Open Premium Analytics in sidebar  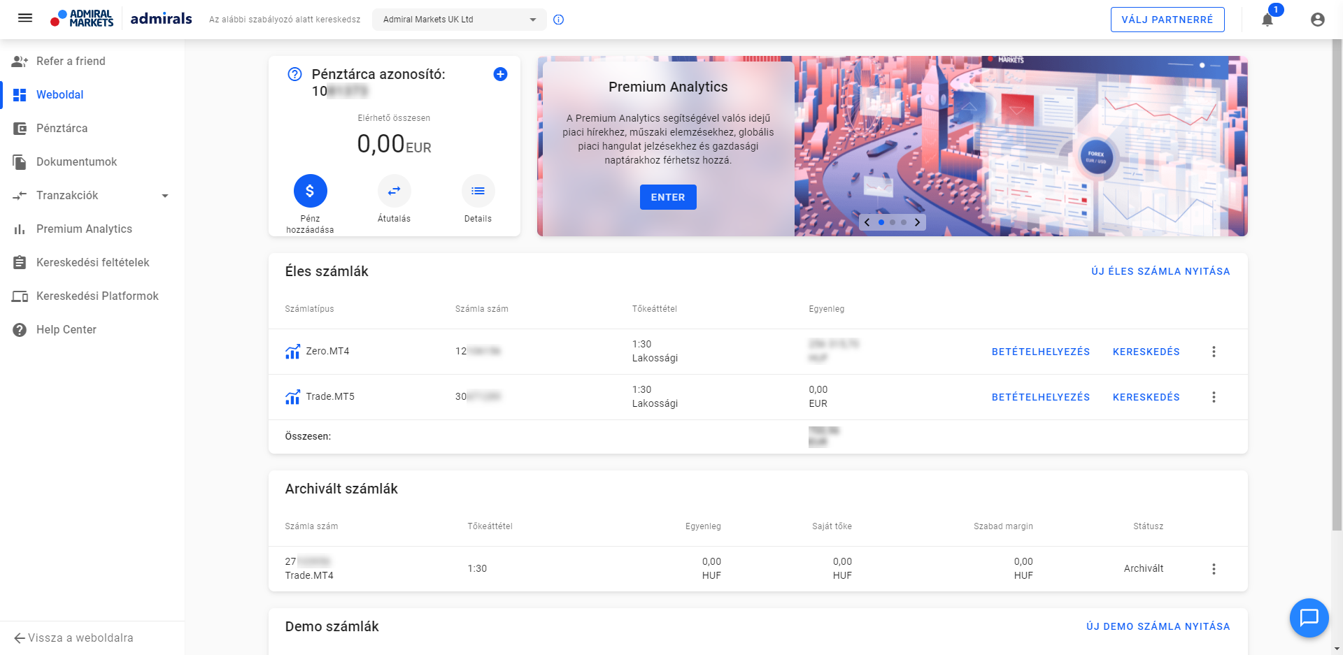[92, 229]
